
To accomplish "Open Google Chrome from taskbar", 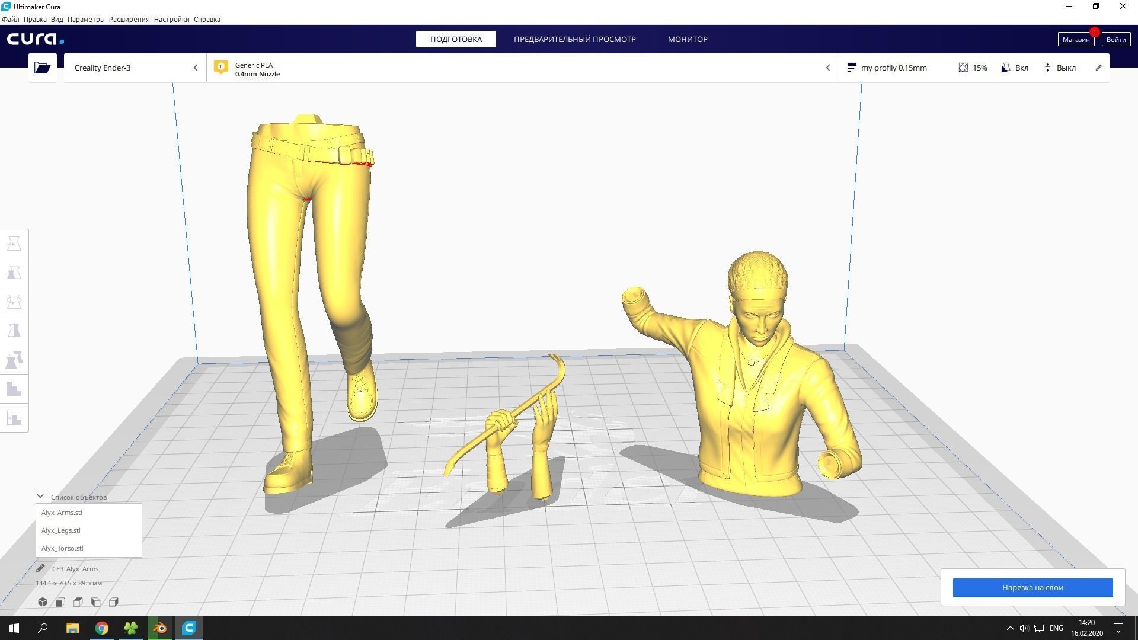I will [x=102, y=628].
